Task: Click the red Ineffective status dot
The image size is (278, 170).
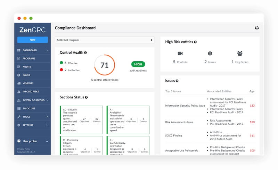Action: pyautogui.click(x=62, y=70)
